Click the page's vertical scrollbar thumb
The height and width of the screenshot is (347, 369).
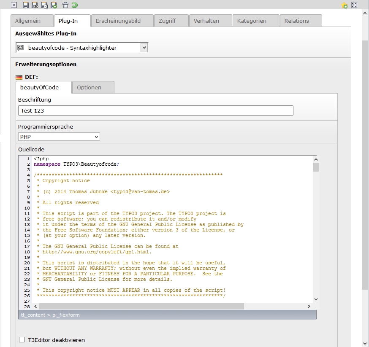(365, 165)
